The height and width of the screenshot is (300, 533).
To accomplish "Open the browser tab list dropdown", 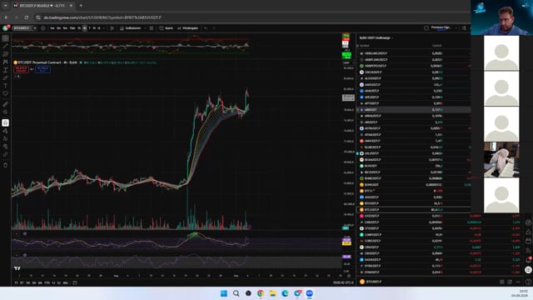I will point(5,6).
